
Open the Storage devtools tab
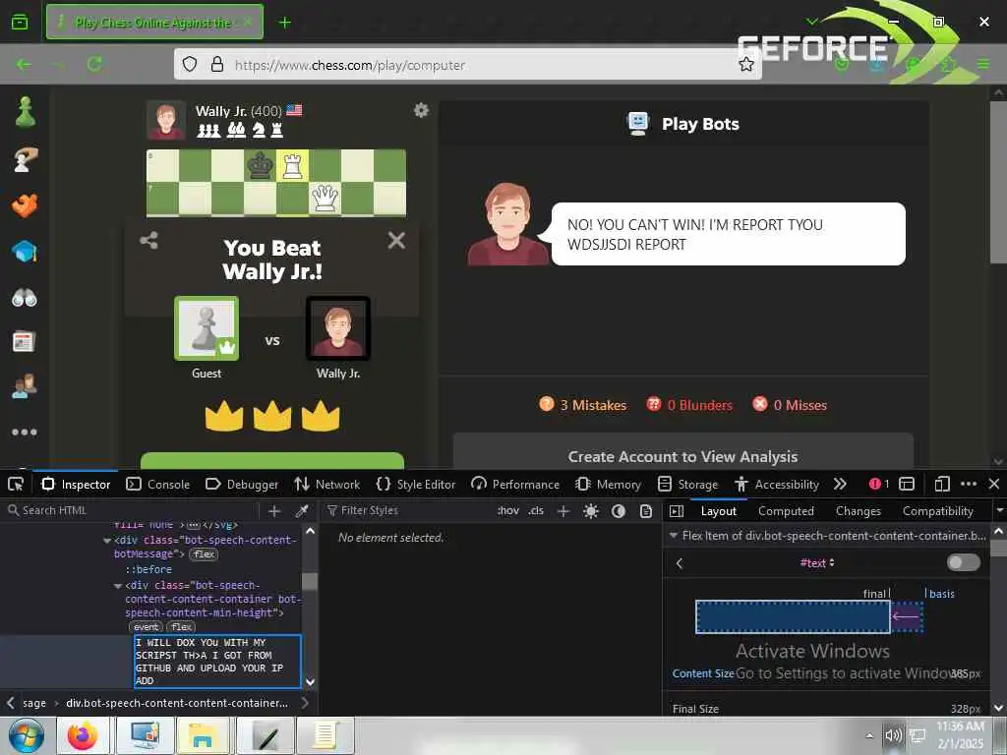(x=687, y=484)
